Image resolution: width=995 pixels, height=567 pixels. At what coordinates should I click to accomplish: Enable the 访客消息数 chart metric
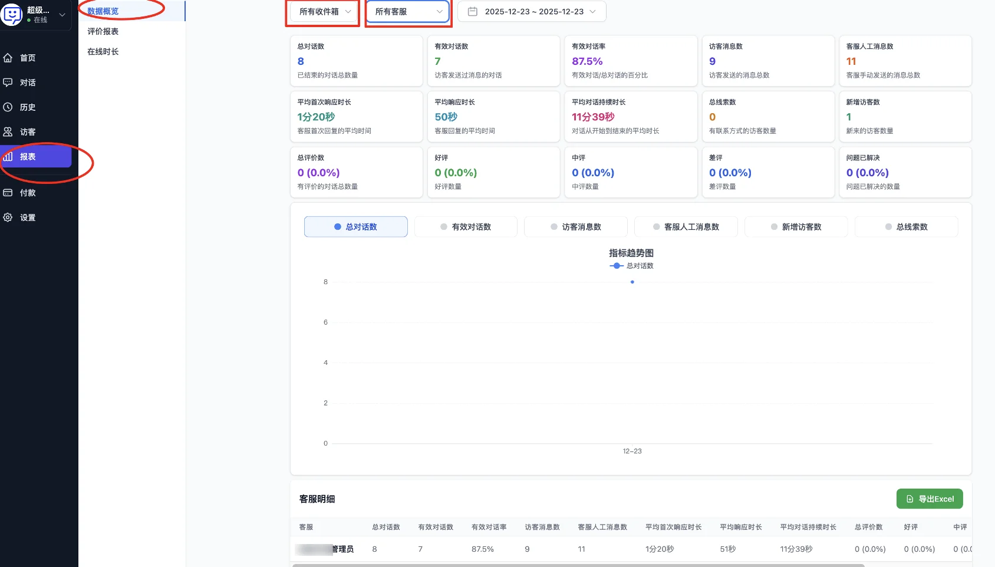[x=575, y=226]
